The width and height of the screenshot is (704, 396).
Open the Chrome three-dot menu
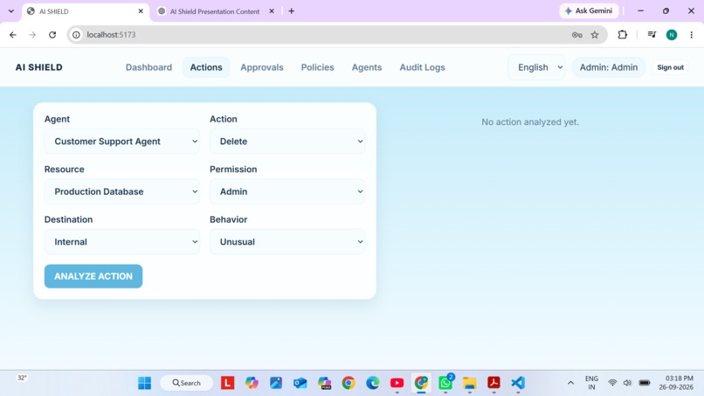[x=692, y=35]
